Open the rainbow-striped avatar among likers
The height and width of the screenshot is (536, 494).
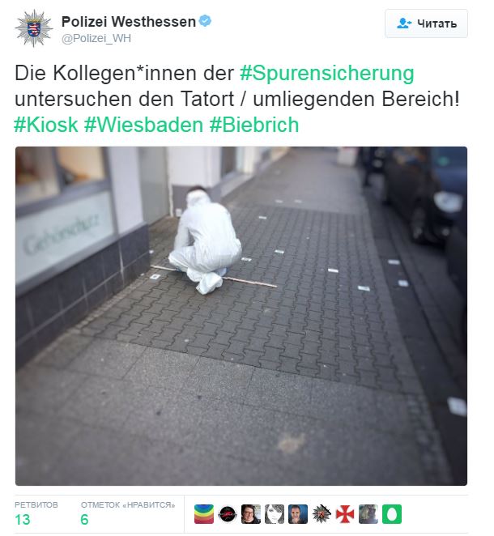tap(204, 514)
